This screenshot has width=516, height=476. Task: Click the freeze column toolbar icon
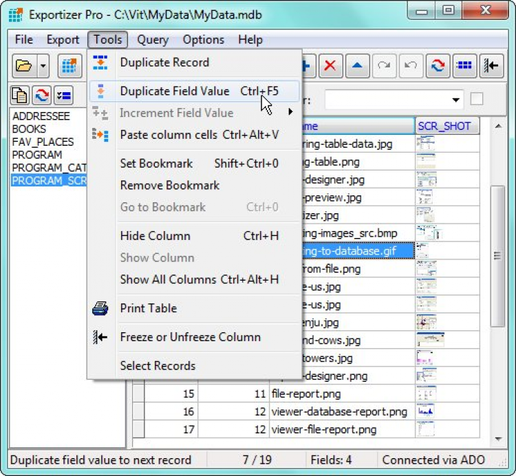491,66
